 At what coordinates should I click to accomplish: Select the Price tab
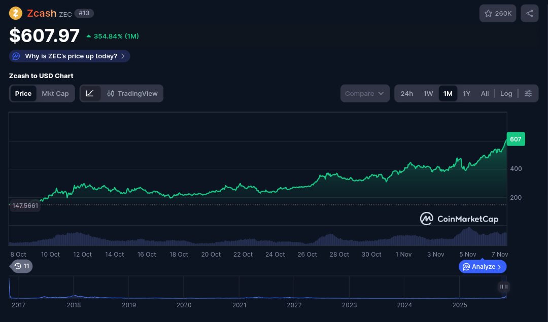tap(23, 94)
